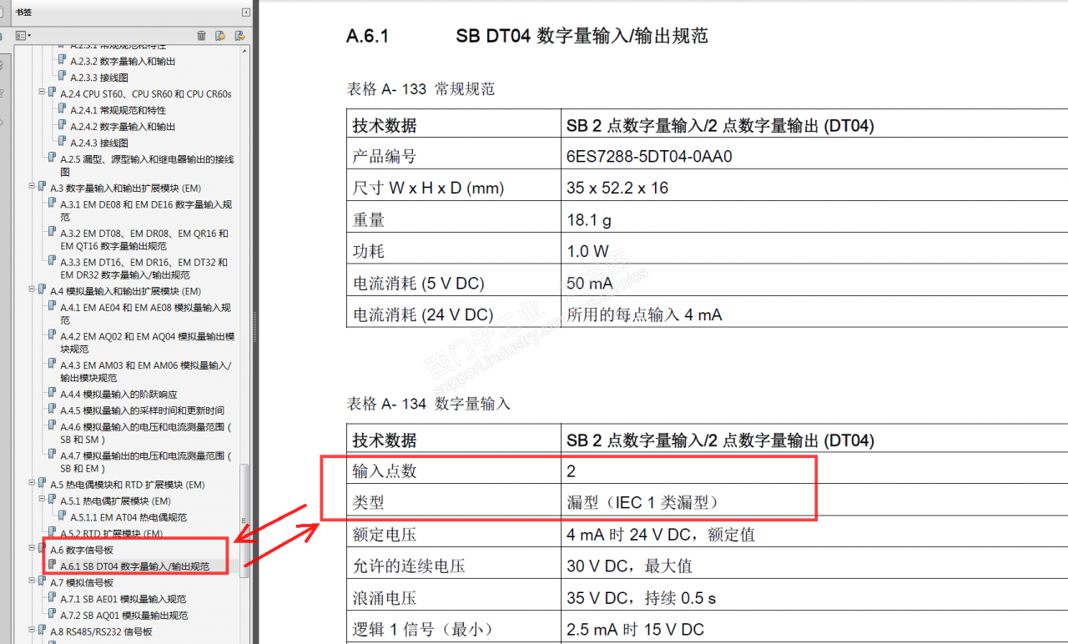
Task: Select bookmark A.6 数字信号板
Action: [81, 551]
